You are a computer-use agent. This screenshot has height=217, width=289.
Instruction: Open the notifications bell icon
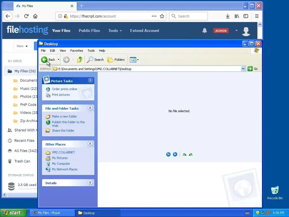click(205, 31)
